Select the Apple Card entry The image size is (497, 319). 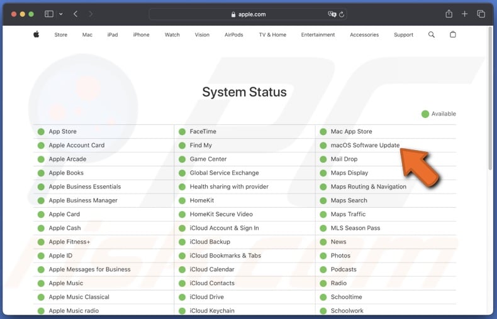[64, 214]
